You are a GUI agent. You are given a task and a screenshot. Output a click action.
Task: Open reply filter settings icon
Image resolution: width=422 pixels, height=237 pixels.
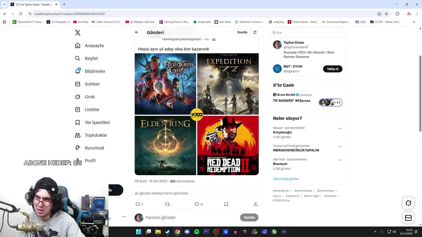(x=255, y=32)
